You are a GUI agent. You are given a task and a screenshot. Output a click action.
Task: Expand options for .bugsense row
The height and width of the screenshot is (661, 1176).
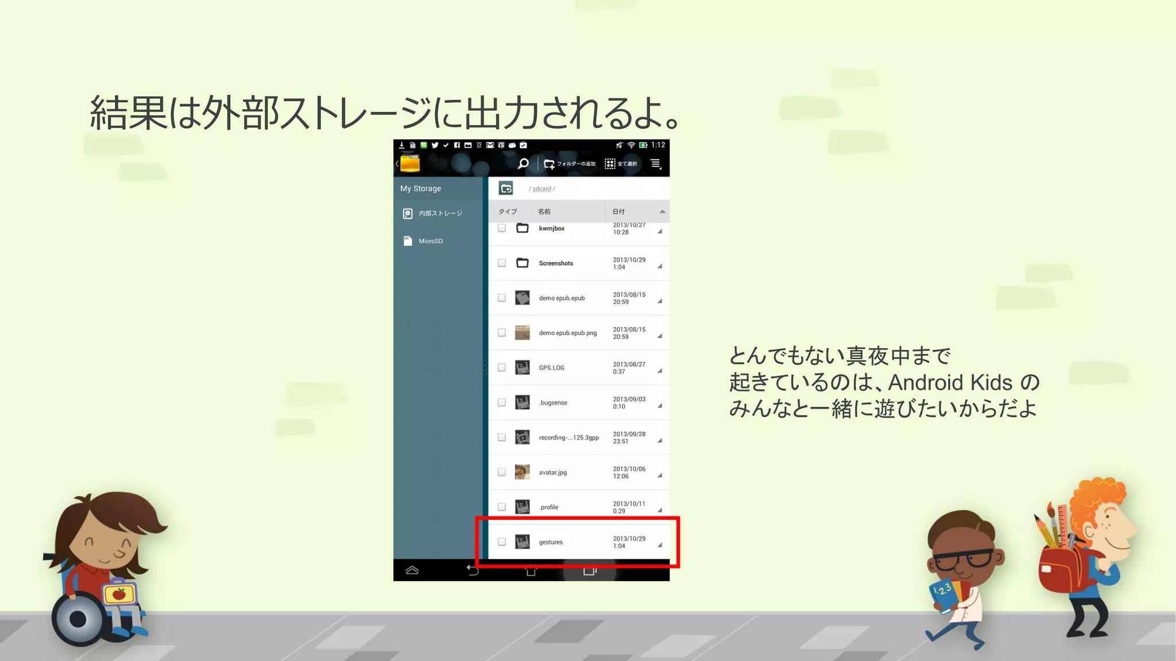[660, 406]
